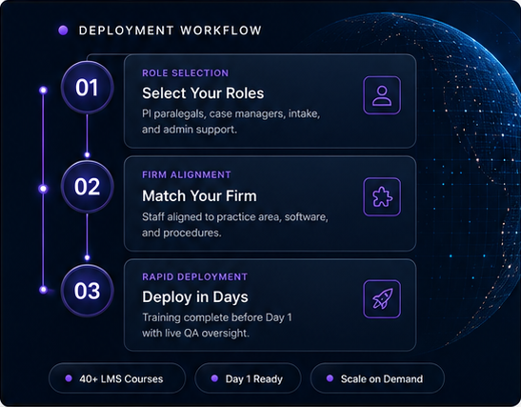Click the text 'and procedures.'
Viewport: 521px width, 407px height.
click(x=181, y=233)
